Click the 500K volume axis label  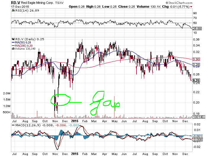coord(7,112)
